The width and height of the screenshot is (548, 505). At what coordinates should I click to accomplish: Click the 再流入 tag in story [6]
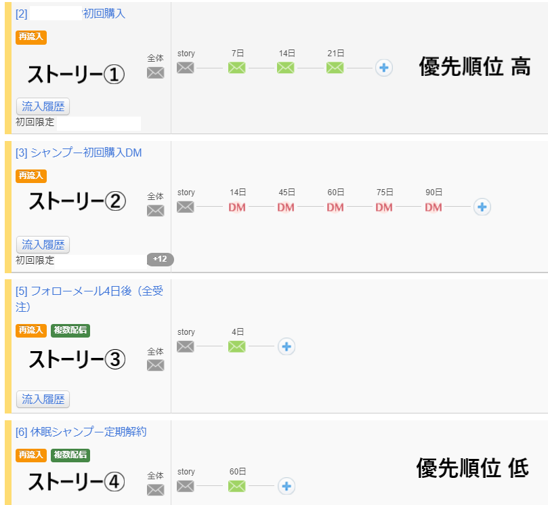pos(31,455)
